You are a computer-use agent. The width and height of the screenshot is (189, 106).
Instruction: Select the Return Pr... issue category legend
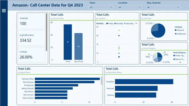coord(179,59)
